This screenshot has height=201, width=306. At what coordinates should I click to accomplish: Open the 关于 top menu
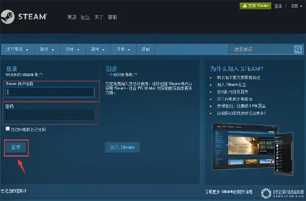point(99,18)
